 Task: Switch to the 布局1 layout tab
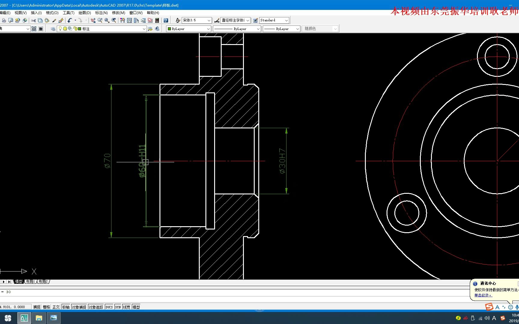[x=30, y=281]
